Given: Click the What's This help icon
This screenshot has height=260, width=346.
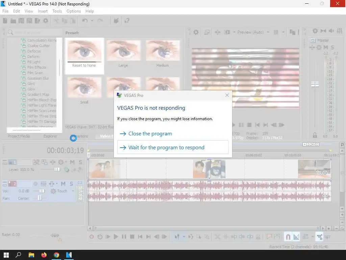Looking at the screenshot, I should click(127, 21).
